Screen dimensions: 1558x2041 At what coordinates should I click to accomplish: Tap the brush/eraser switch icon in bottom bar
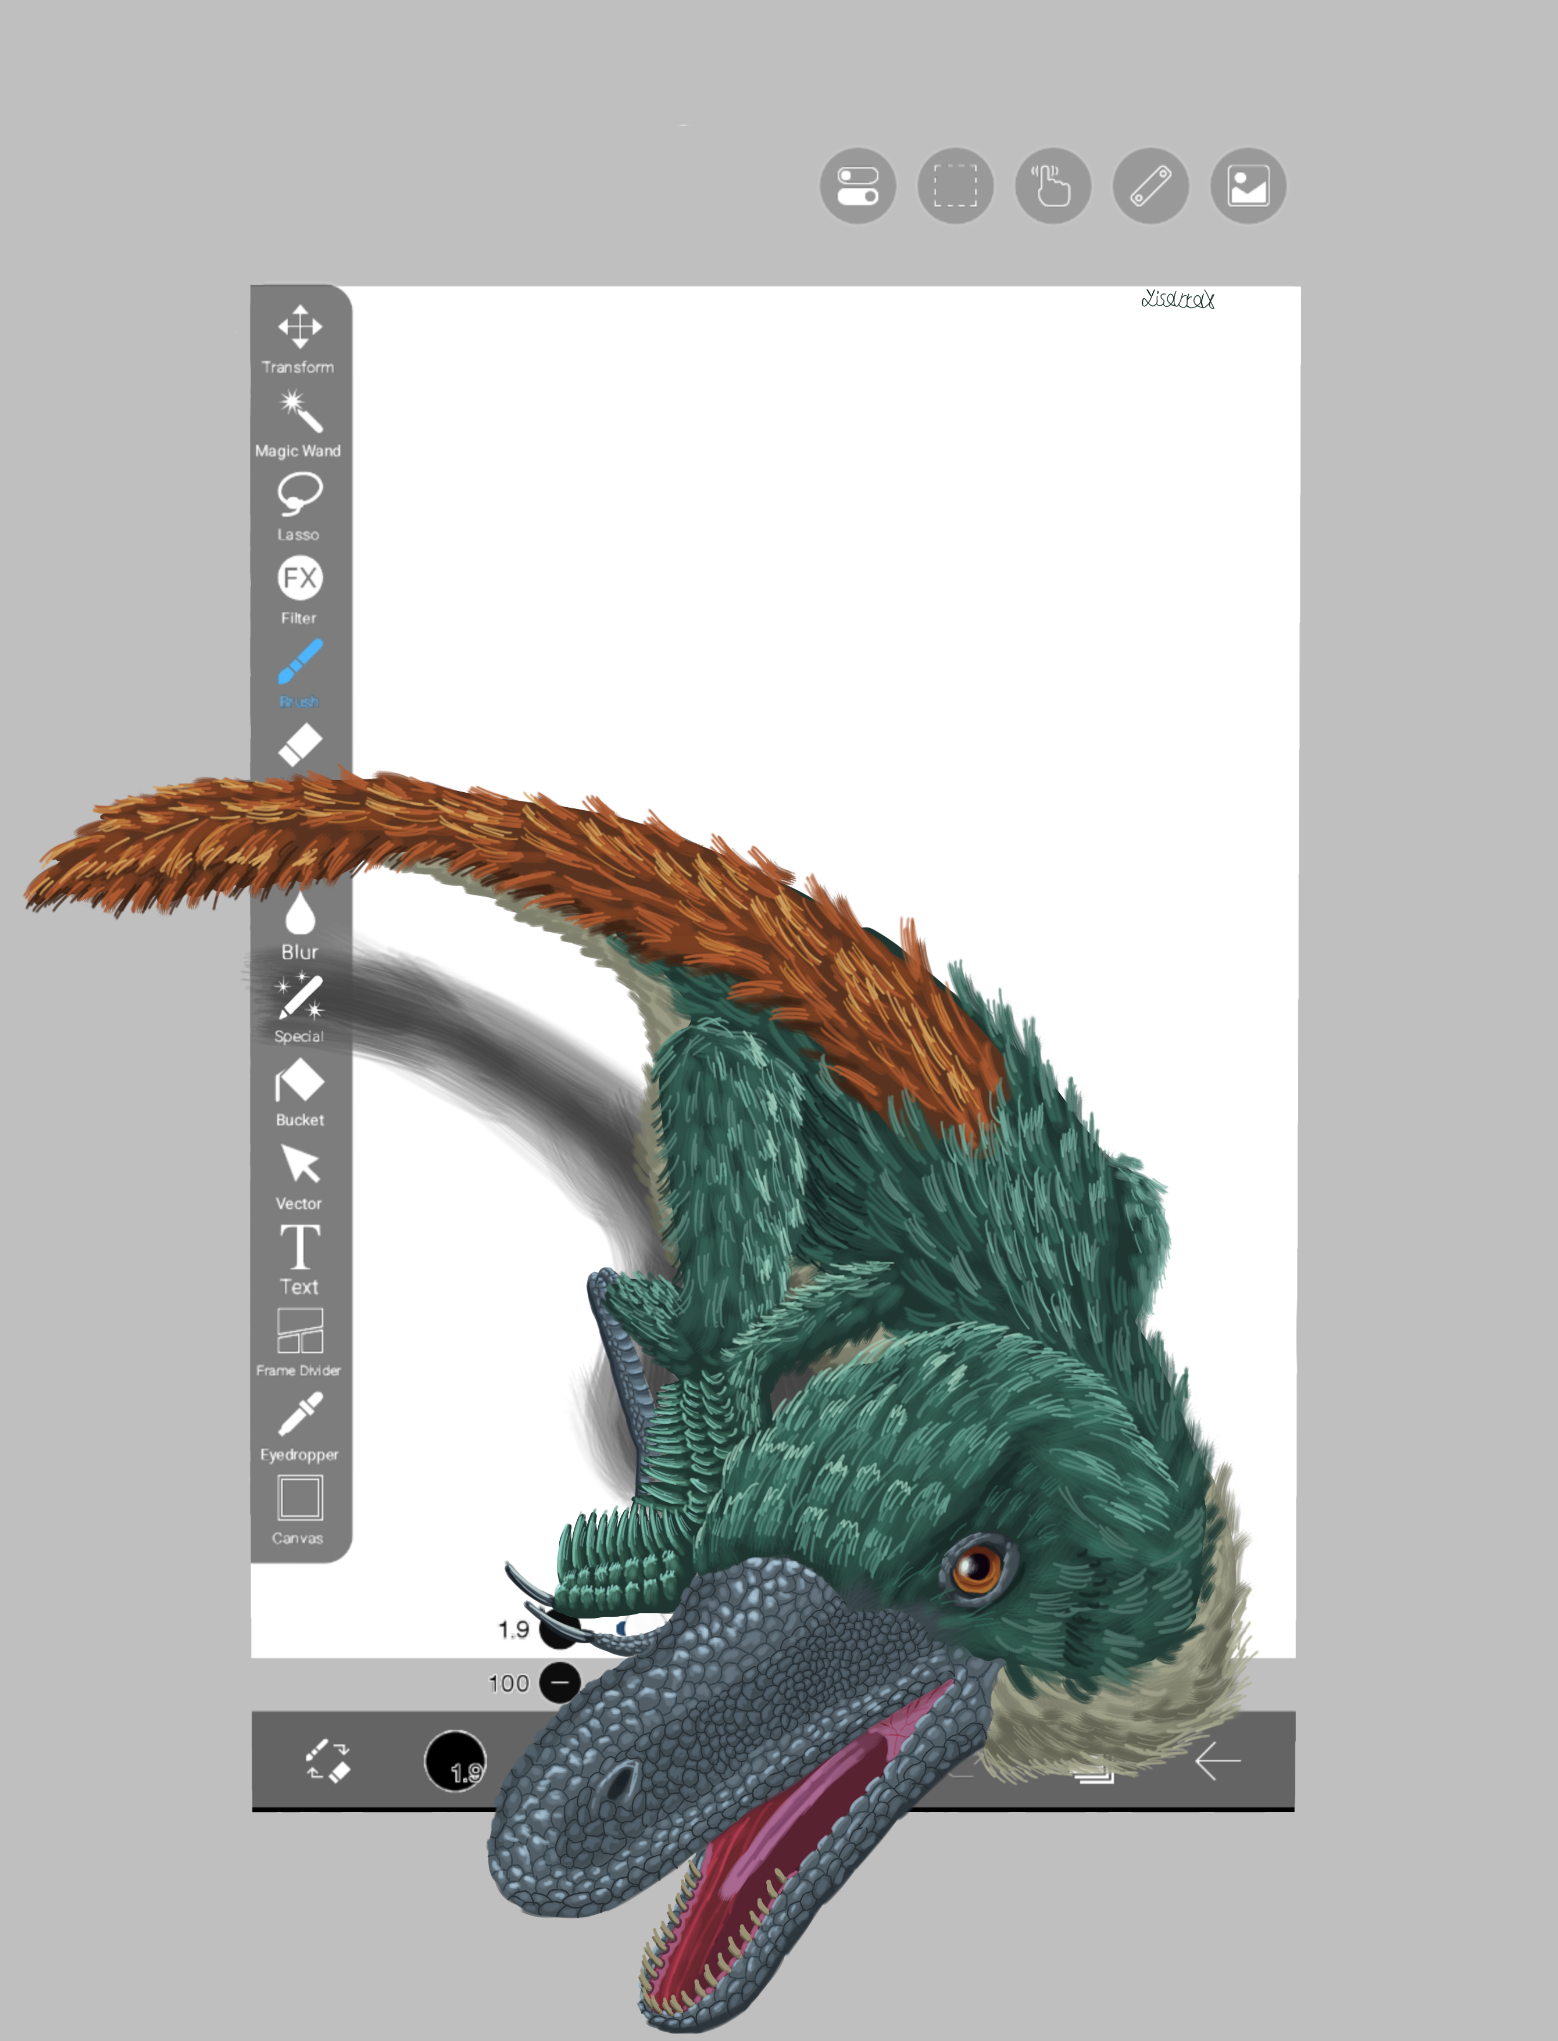point(328,1760)
